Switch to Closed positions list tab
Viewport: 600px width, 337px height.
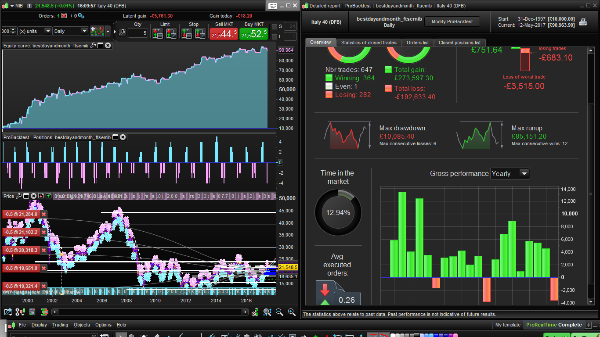(459, 43)
